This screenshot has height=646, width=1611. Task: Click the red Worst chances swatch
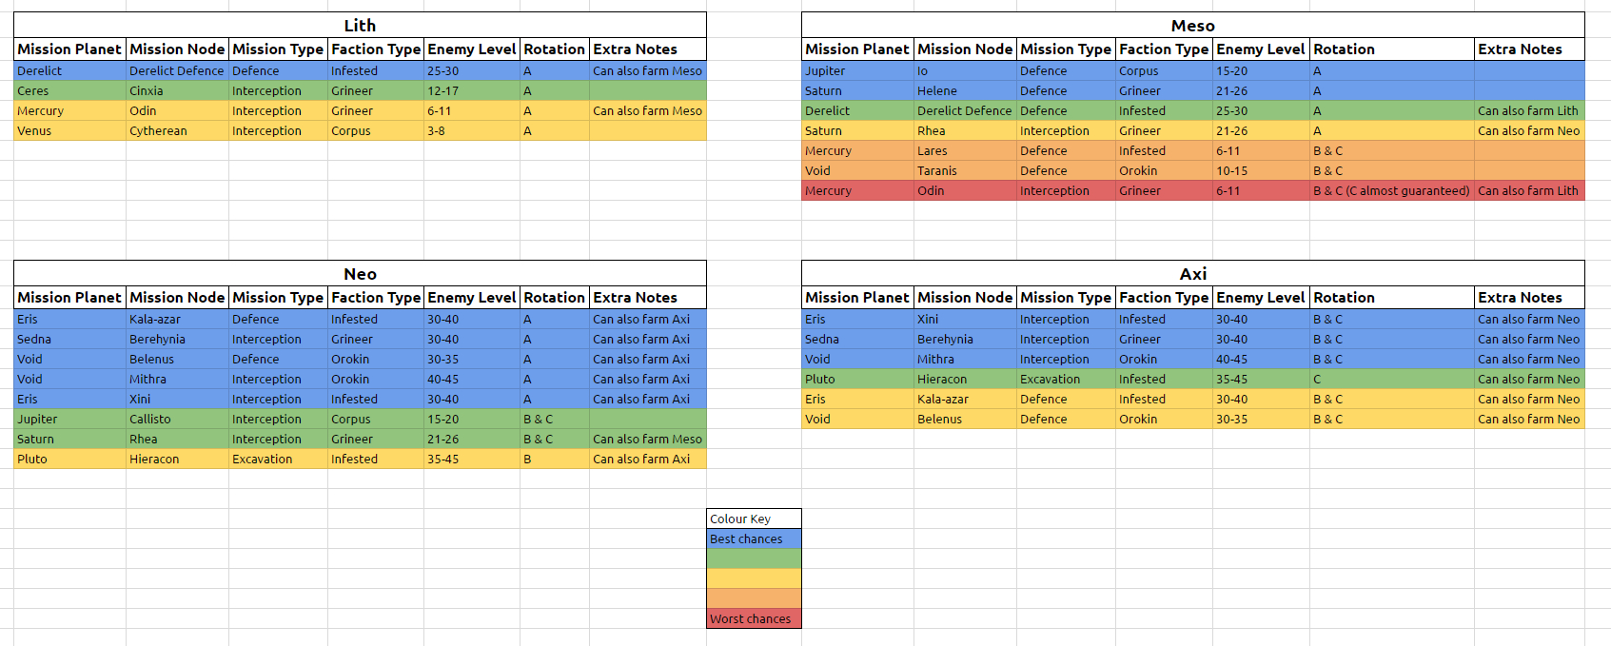coord(754,619)
